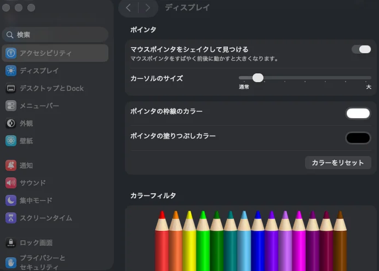This screenshot has height=271, width=379.
Task: Click the magnifier icon in search field
Action: (10, 35)
